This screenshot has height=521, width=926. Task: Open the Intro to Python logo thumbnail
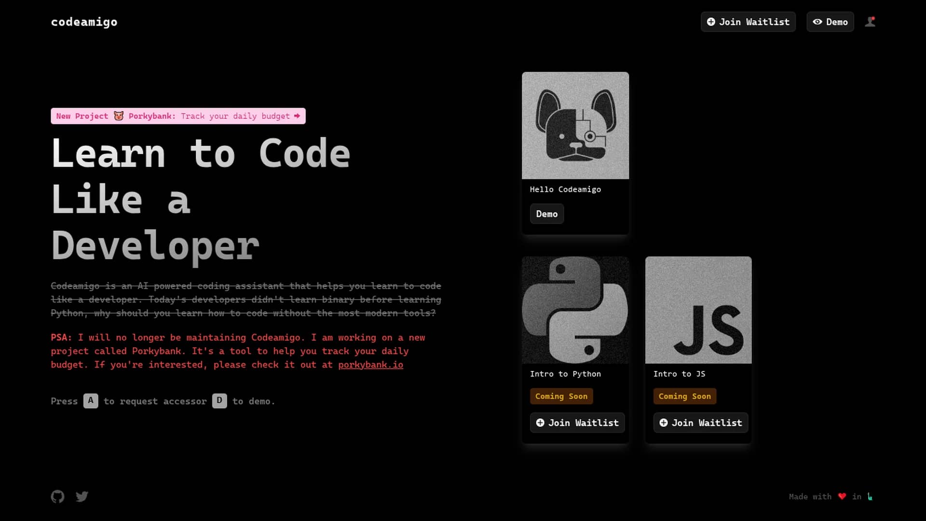tap(575, 310)
